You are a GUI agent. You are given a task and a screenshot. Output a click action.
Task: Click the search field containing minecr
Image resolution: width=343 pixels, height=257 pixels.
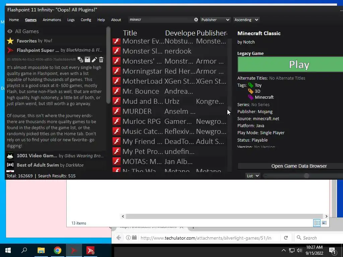[161, 20]
